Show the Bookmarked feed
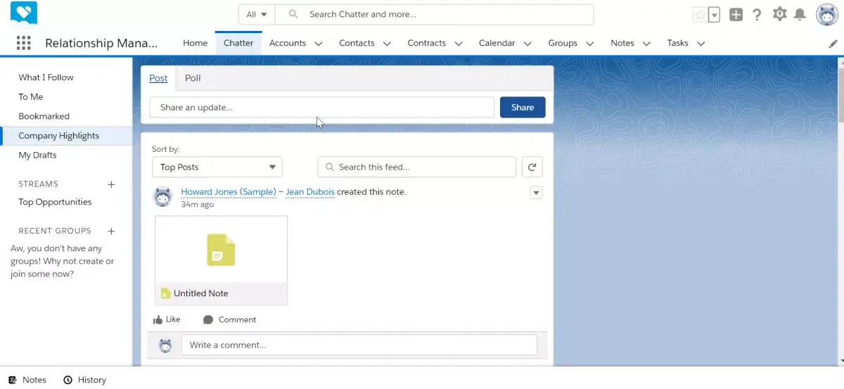 44,116
